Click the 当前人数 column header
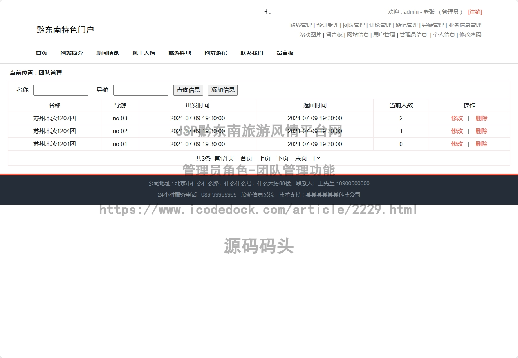 [x=401, y=105]
